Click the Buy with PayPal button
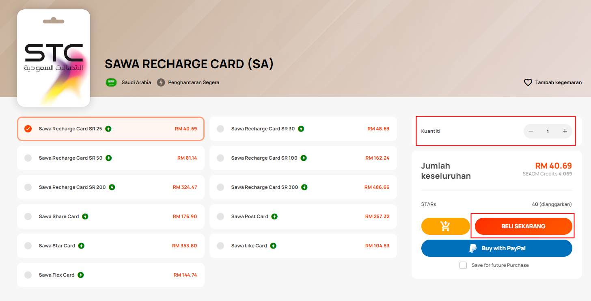Viewport: 591px width, 301px height. [x=497, y=248]
